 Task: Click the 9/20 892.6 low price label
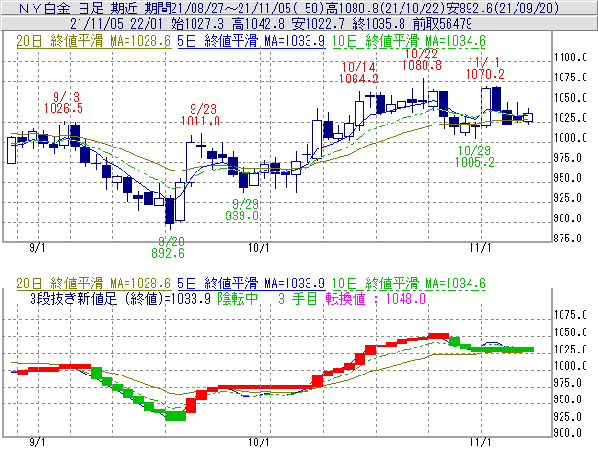pyautogui.click(x=169, y=247)
